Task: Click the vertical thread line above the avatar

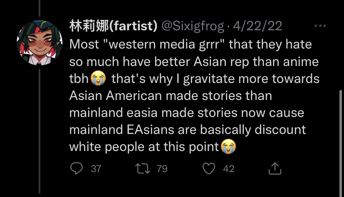Action: 40,9
